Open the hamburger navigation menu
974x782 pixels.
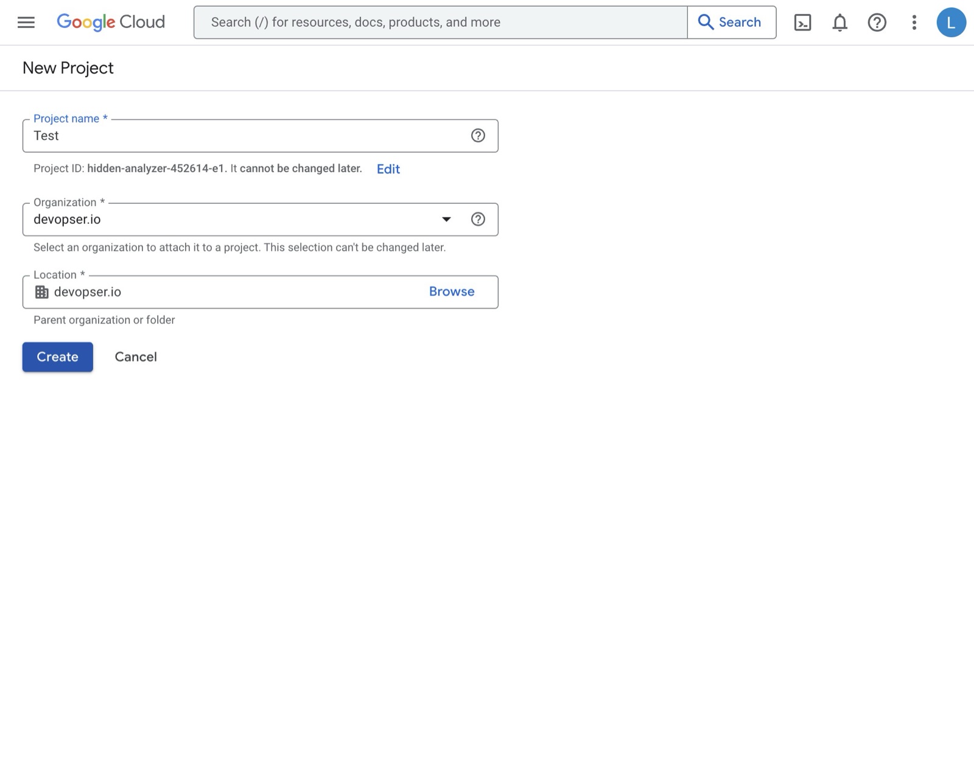coord(26,23)
